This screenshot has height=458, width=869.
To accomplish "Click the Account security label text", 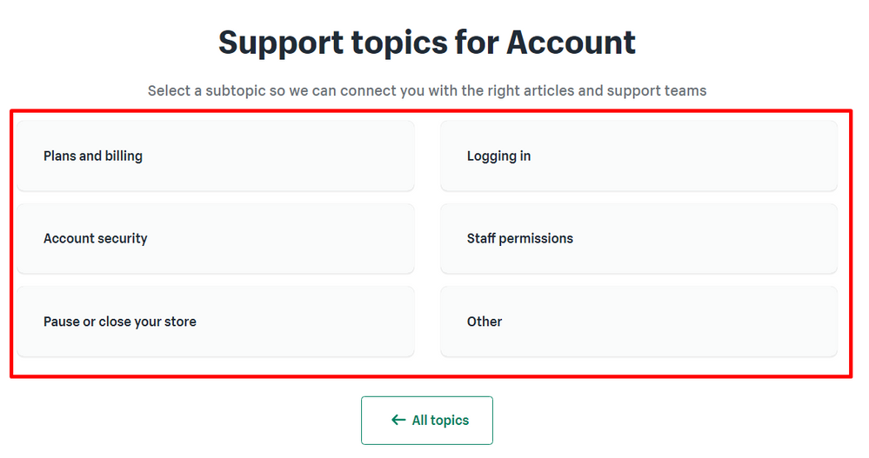I will point(96,239).
